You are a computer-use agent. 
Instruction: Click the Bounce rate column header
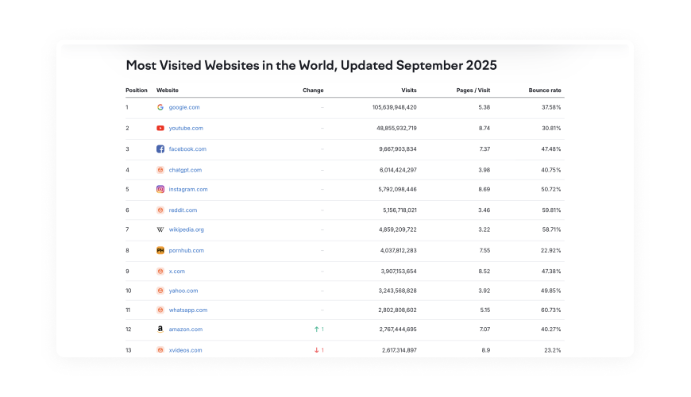(545, 90)
